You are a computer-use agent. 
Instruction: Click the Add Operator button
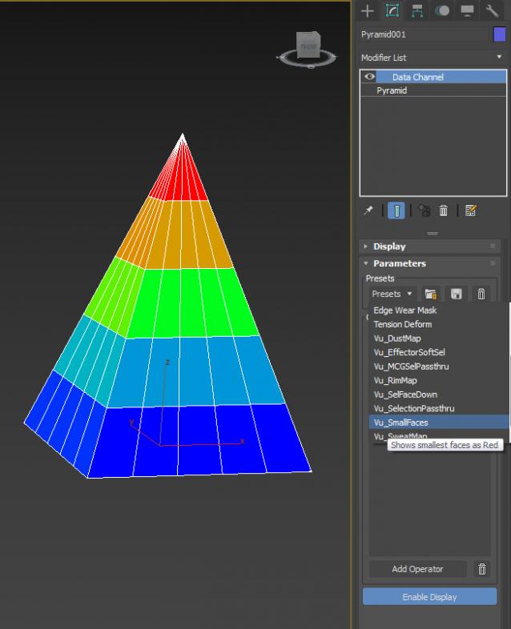[417, 569]
